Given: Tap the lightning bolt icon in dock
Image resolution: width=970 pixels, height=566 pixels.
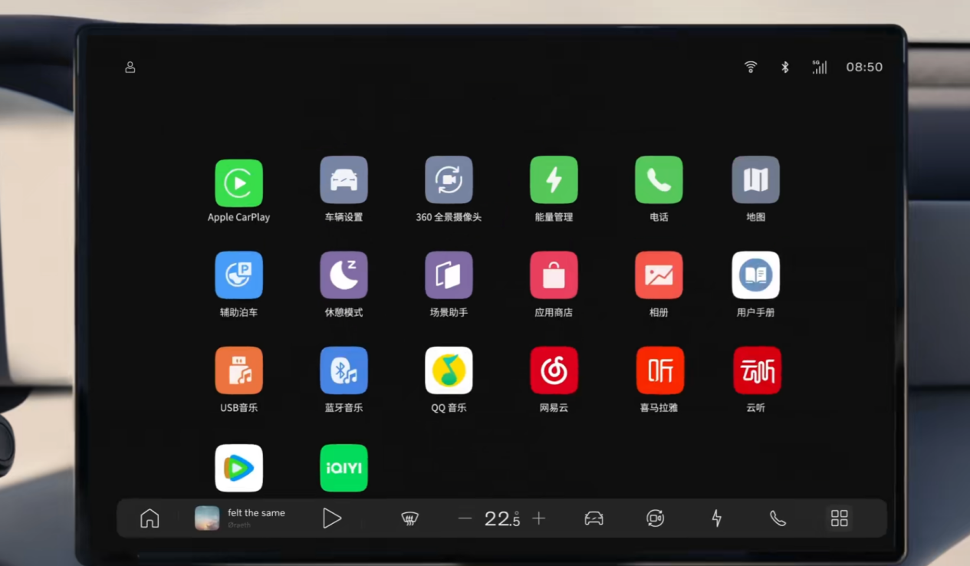Looking at the screenshot, I should click(717, 518).
